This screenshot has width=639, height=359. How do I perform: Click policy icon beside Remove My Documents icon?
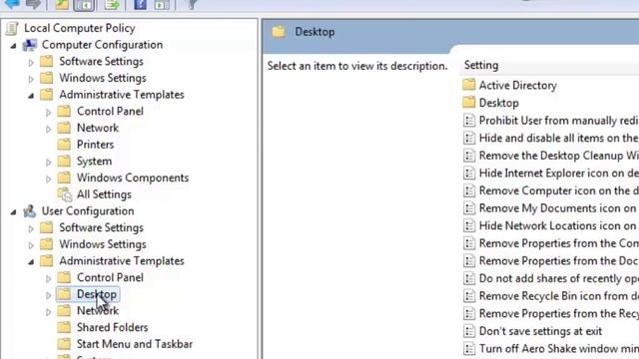coord(469,208)
